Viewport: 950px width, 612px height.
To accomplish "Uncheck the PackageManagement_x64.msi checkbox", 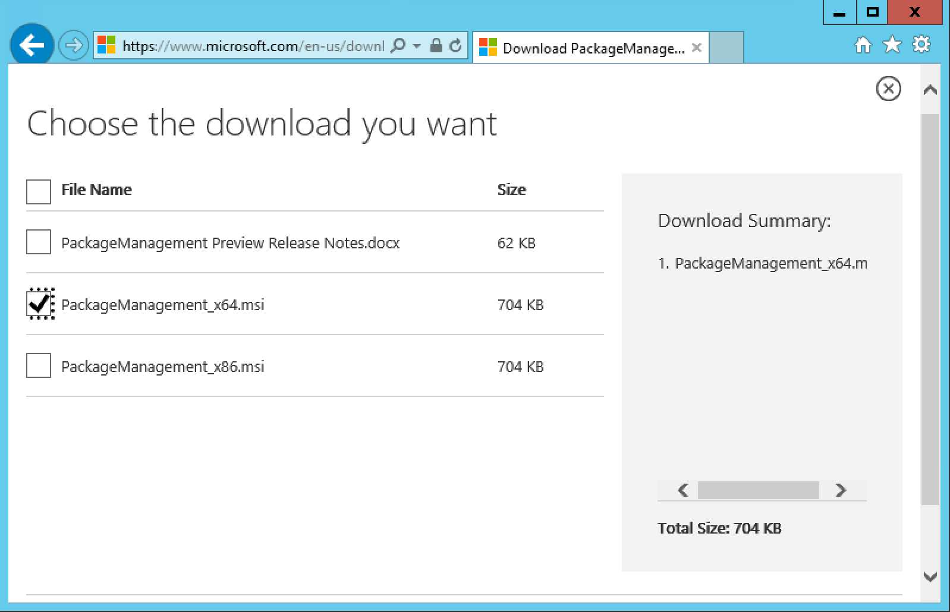I will point(40,304).
